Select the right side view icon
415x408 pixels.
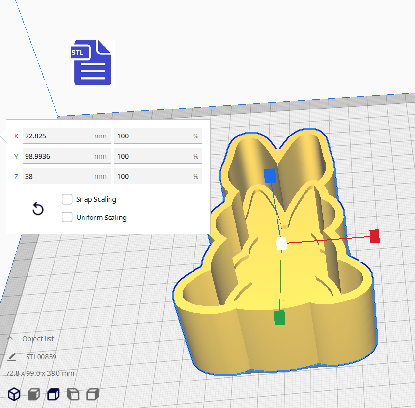pos(92,394)
